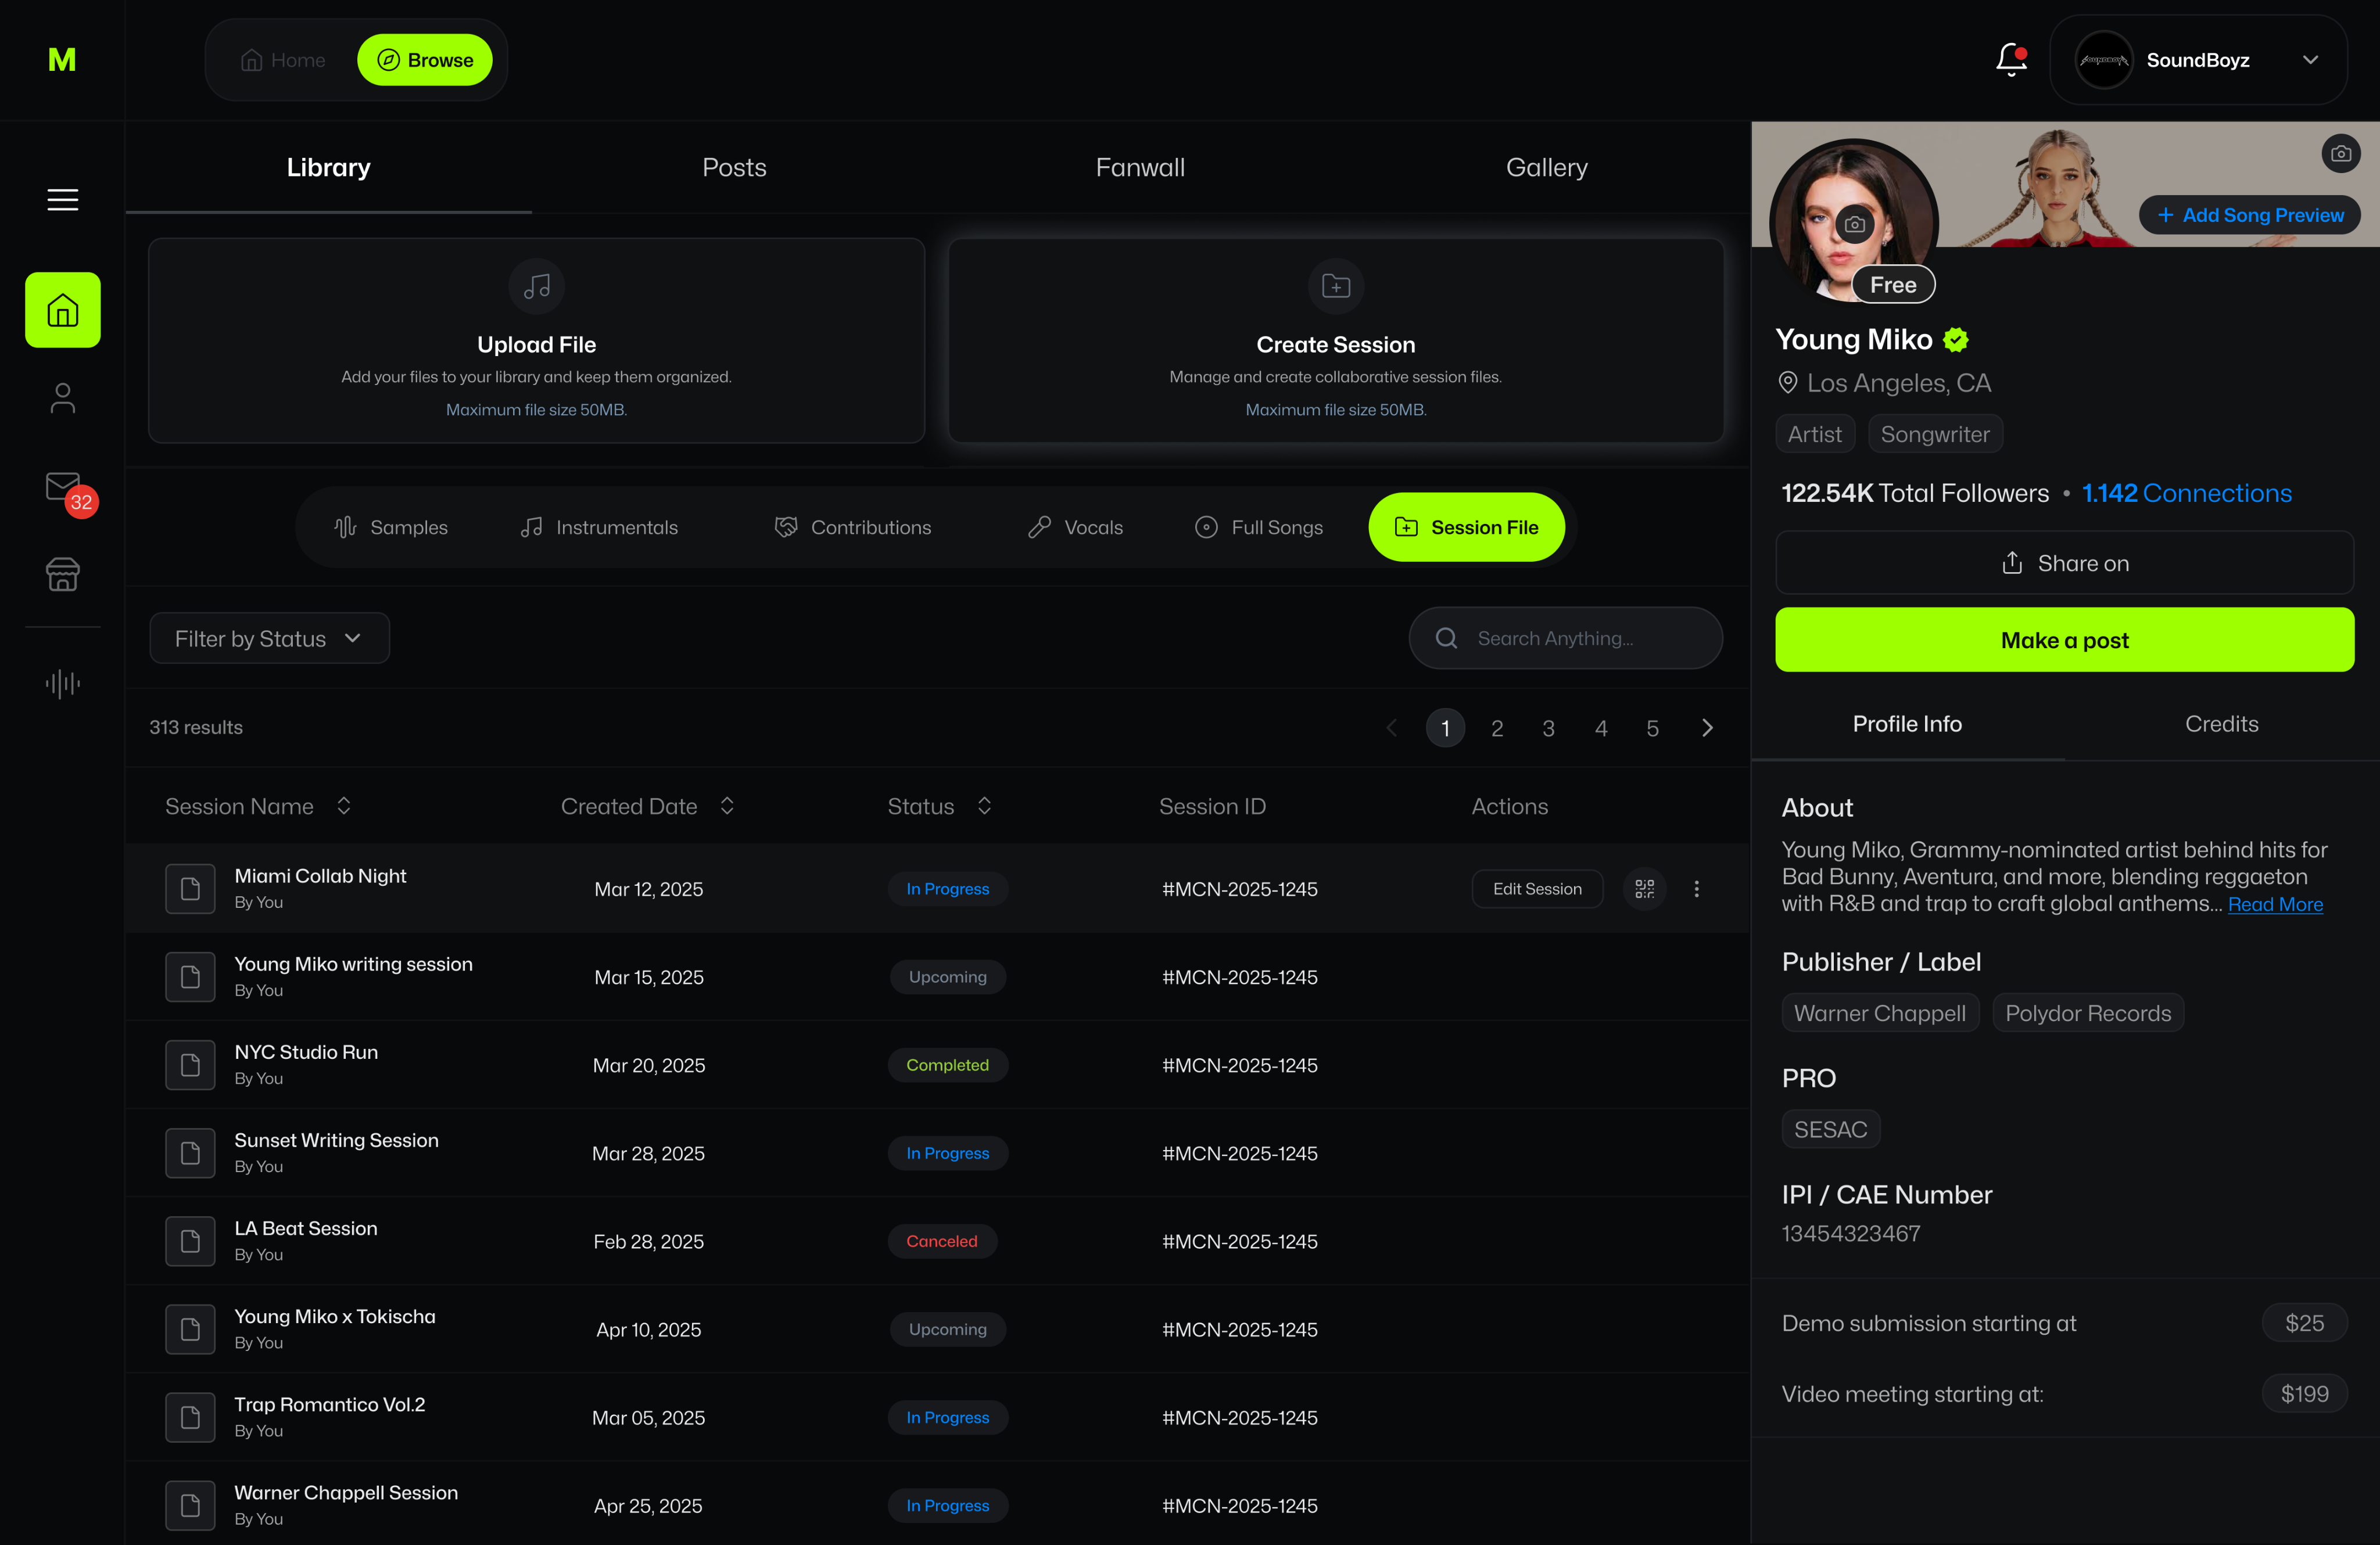Sort table by Session Name
This screenshot has width=2380, height=1545.
tap(343, 806)
